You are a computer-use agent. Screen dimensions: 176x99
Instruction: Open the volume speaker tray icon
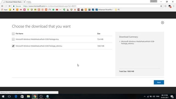pyautogui.click(x=154, y=97)
